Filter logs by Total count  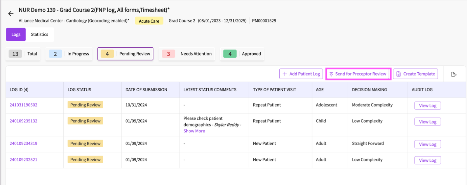coord(23,54)
